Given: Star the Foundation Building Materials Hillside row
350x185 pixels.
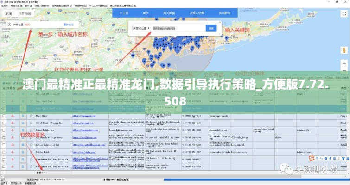Looking at the screenshot, I should (x=31, y=159).
